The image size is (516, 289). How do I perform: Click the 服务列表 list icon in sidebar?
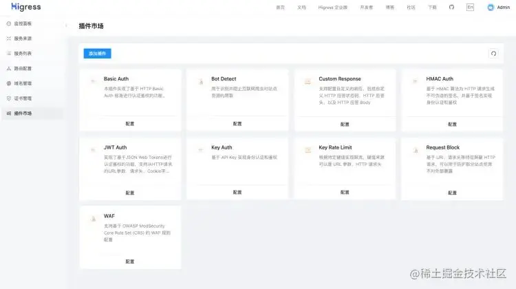[x=9, y=53]
